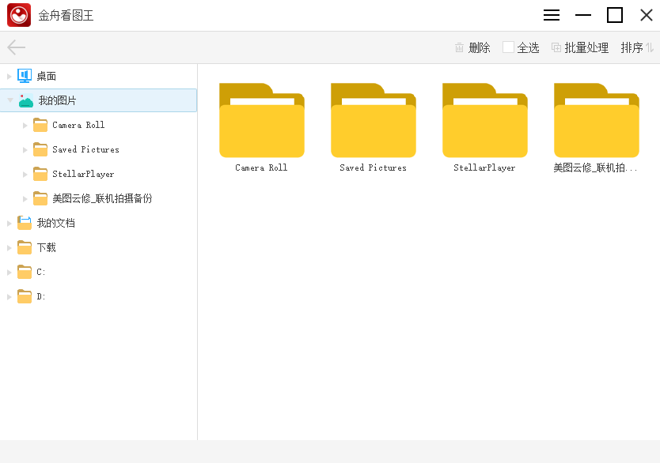Open 批量处理 batch processing
The height and width of the screenshot is (463, 660).
point(580,47)
